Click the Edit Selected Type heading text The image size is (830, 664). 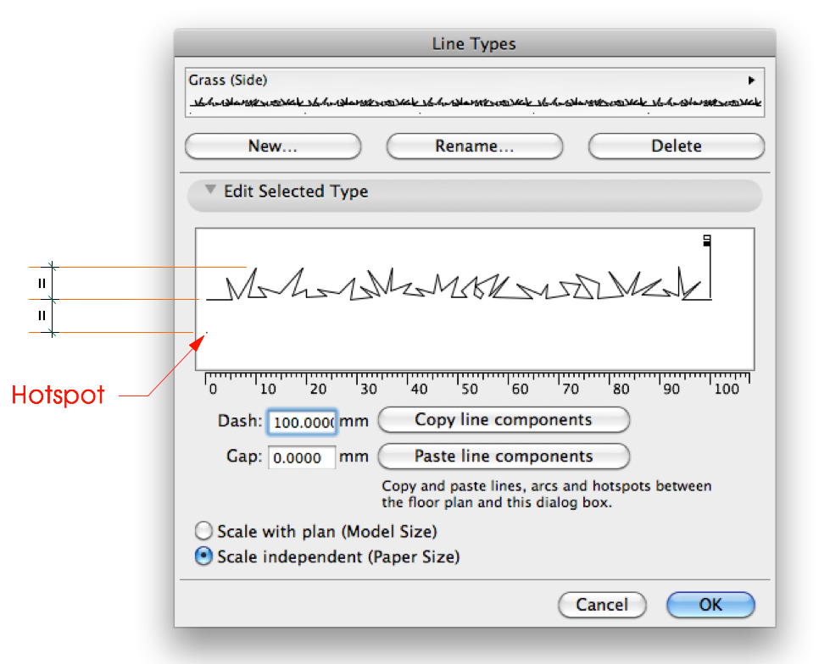tap(296, 191)
